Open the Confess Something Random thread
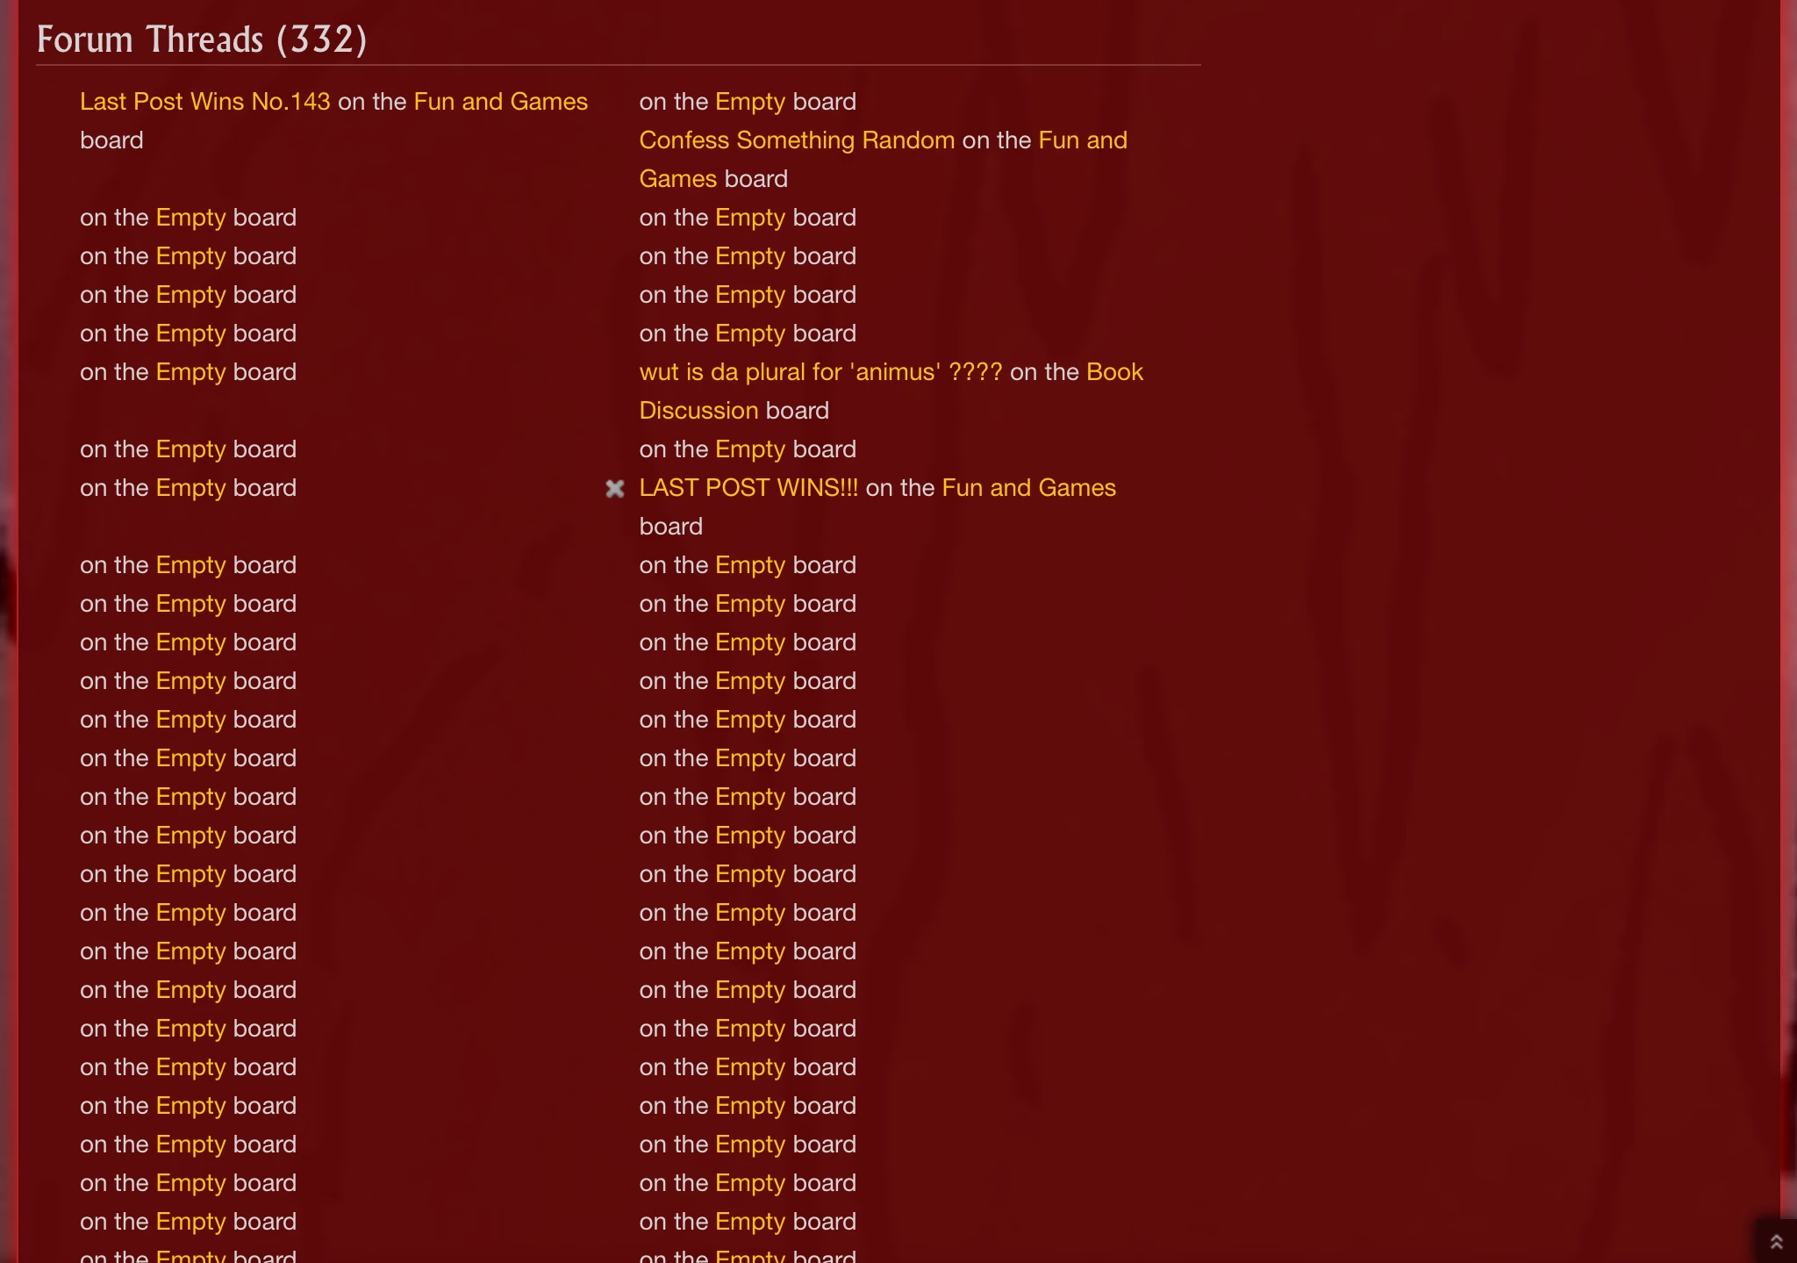 (797, 140)
